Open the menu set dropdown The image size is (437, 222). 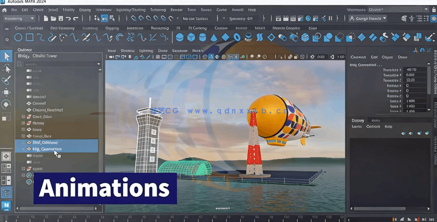click(19, 19)
